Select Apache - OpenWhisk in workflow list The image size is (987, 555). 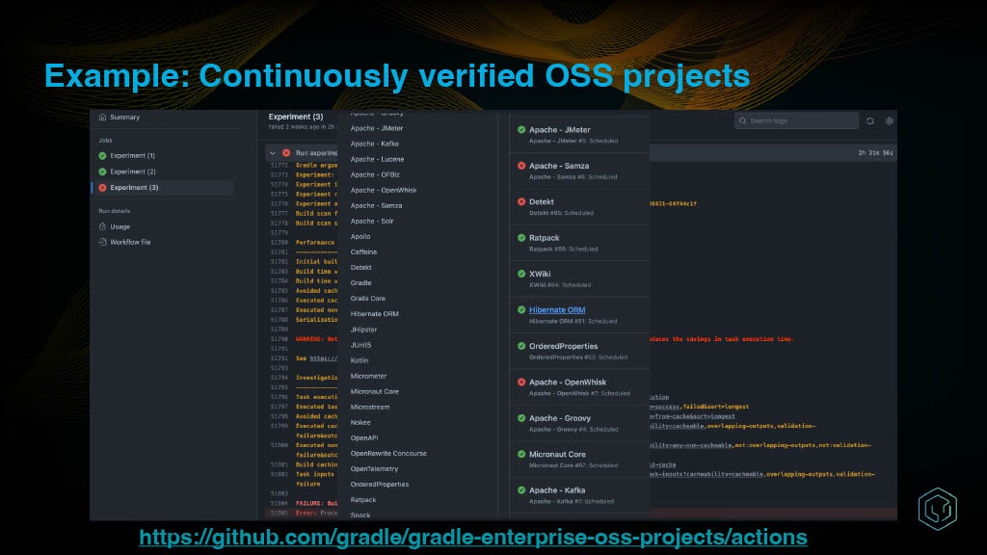[384, 190]
